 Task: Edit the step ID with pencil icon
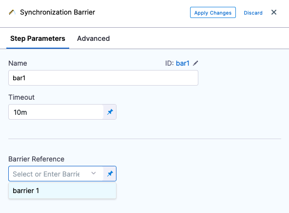(x=195, y=63)
